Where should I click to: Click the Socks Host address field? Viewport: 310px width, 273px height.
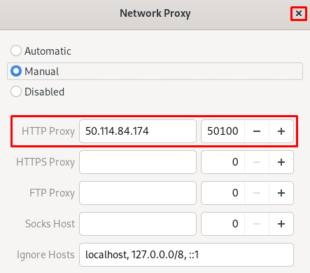tap(138, 224)
